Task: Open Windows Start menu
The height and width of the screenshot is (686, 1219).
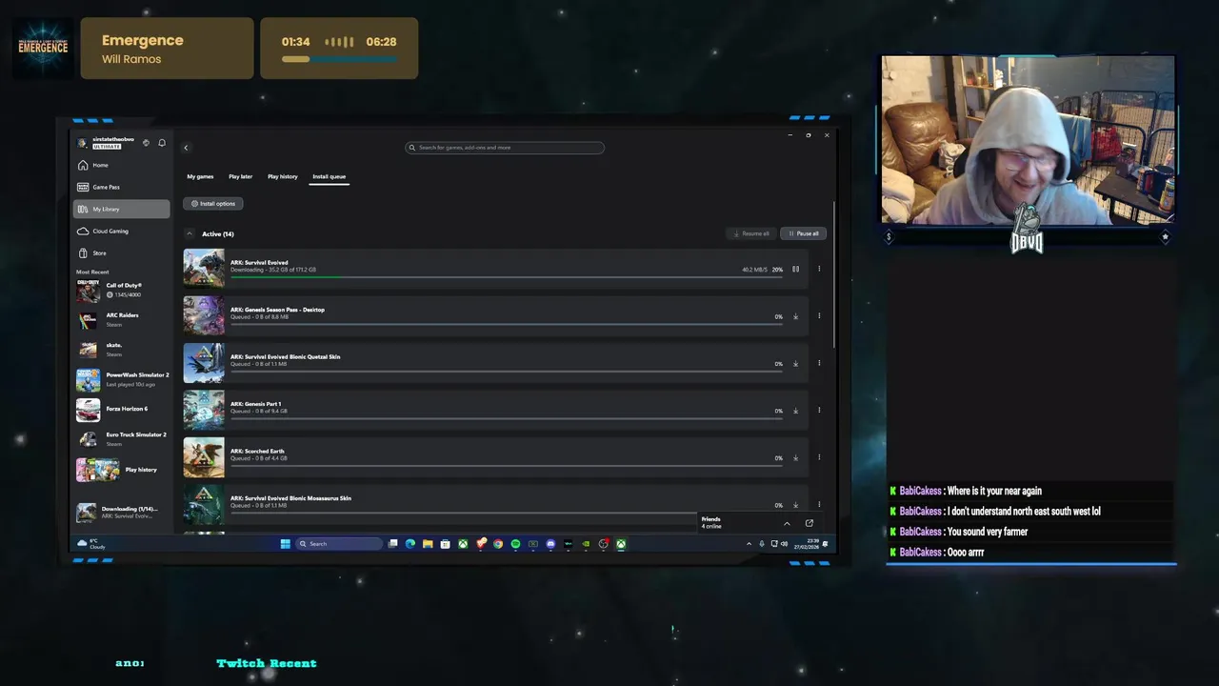Action: (x=285, y=544)
